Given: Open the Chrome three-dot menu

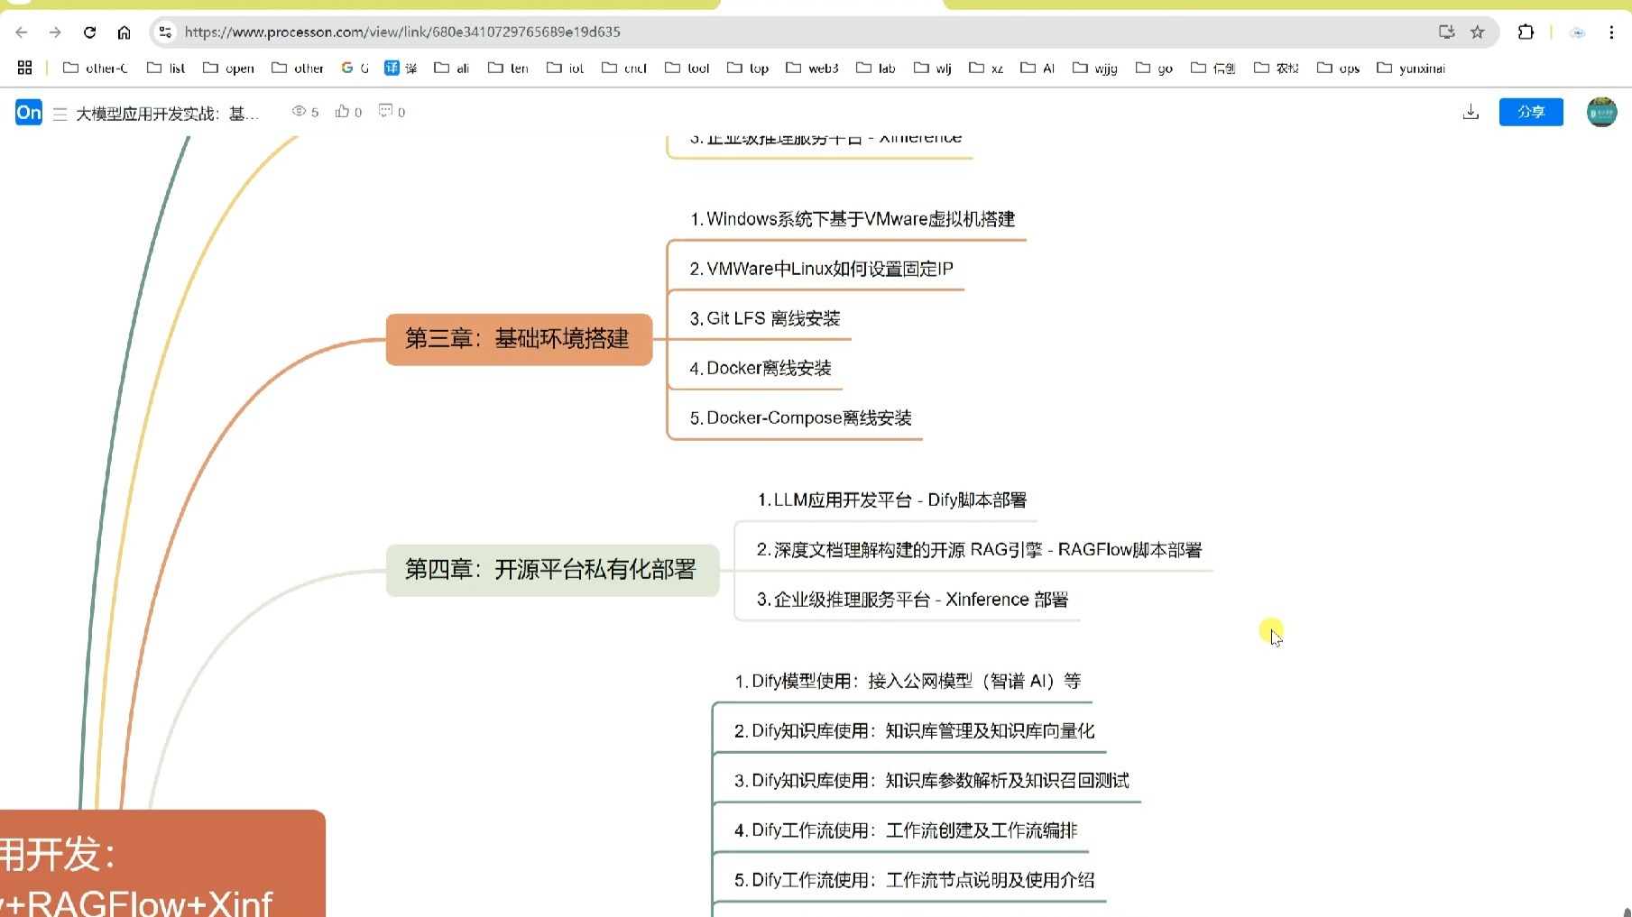Looking at the screenshot, I should tap(1613, 32).
